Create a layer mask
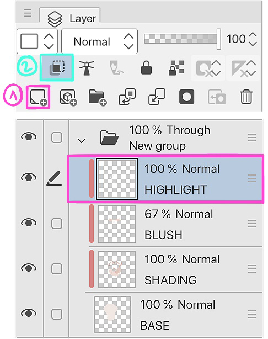This screenshot has height=339, width=268. (186, 97)
